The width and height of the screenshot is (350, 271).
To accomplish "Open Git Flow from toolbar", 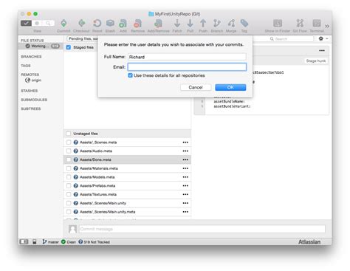I will 300,24.
